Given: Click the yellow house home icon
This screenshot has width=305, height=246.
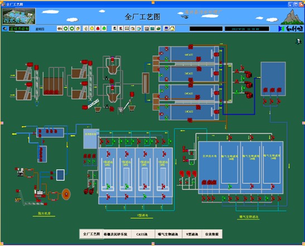Looking at the screenshot, I should tap(172, 28).
